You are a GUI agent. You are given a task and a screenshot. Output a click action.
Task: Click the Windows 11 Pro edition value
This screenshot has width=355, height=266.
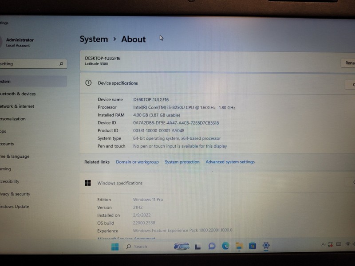point(148,199)
